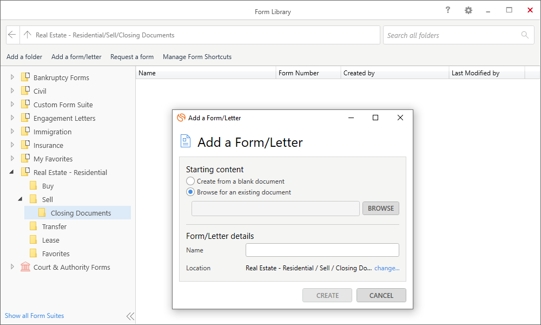Click the Bankruptcy Forms folder icon

[25, 77]
